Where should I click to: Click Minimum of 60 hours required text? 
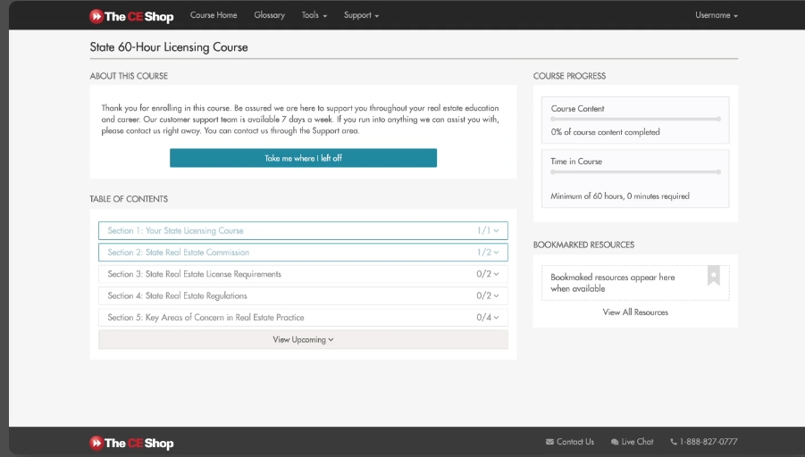pyautogui.click(x=620, y=196)
